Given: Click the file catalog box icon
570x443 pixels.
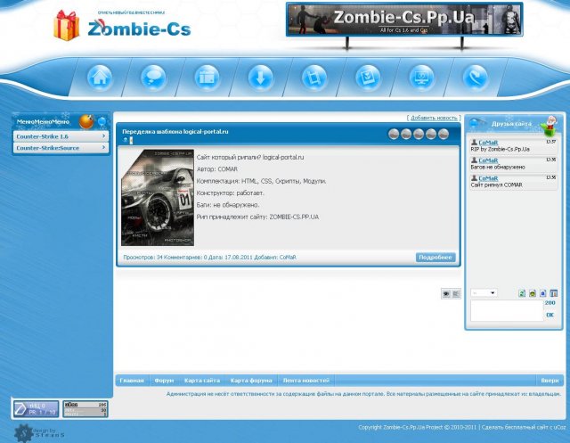Looking at the screenshot, I should 207,78.
